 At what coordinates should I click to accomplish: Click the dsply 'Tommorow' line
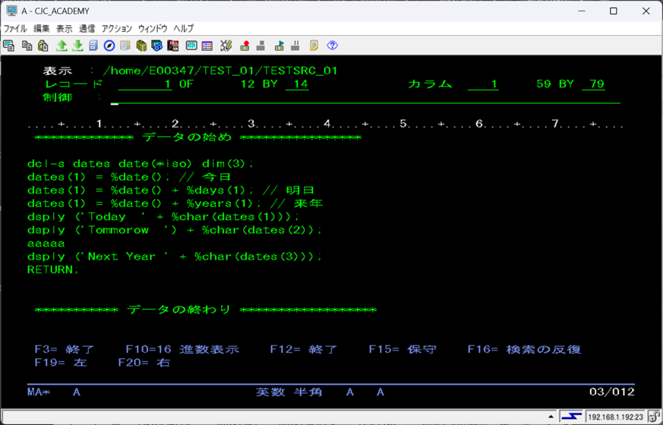[x=175, y=230]
